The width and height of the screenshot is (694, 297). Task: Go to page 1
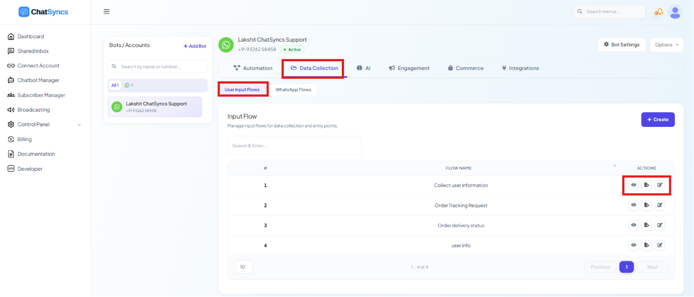tap(627, 267)
